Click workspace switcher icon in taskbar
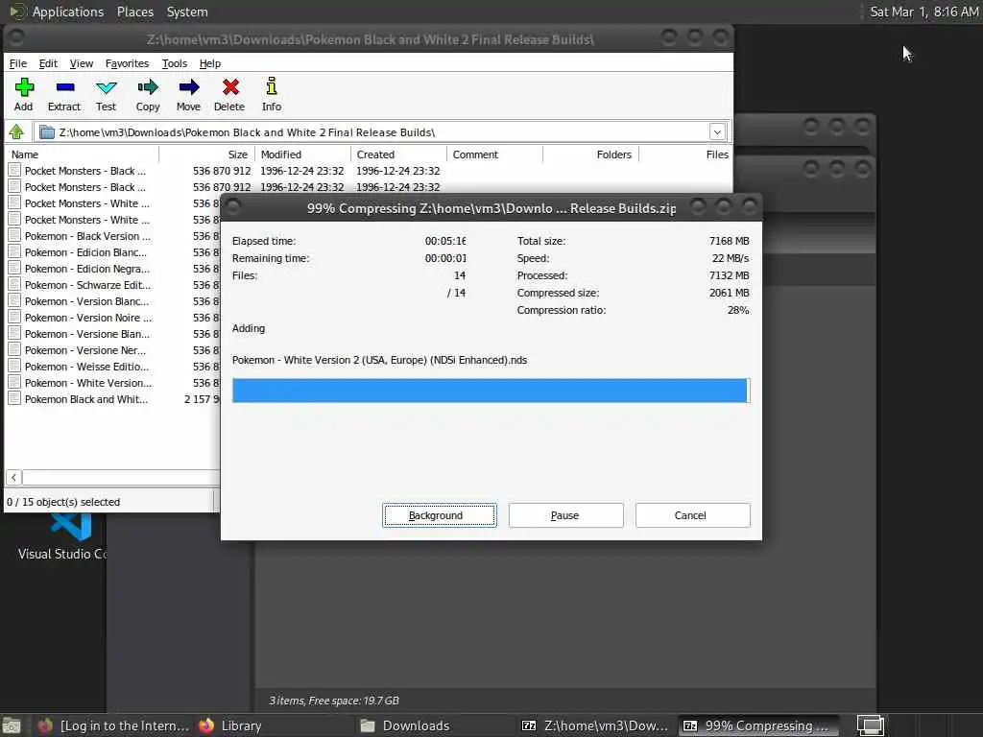Image resolution: width=983 pixels, height=737 pixels. 870,725
